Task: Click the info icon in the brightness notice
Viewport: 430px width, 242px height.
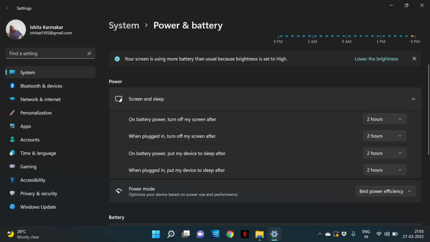Action: [x=117, y=59]
